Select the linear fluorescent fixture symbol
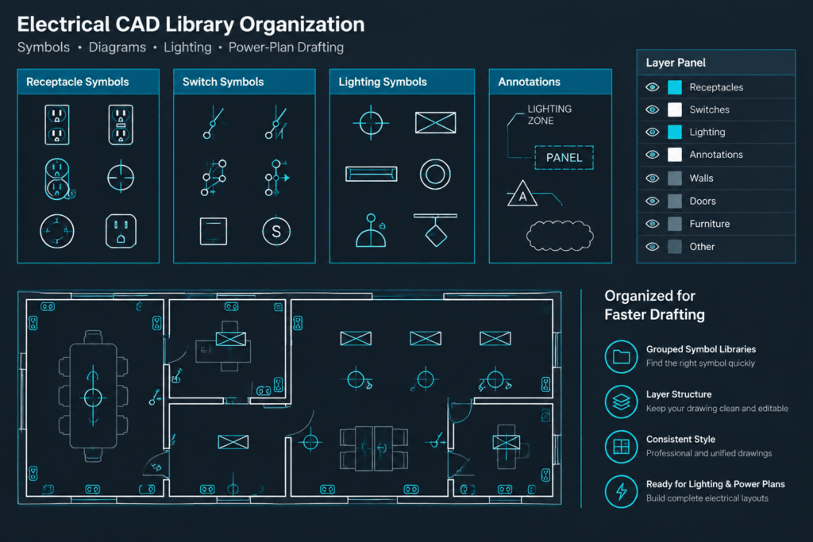 [x=372, y=174]
